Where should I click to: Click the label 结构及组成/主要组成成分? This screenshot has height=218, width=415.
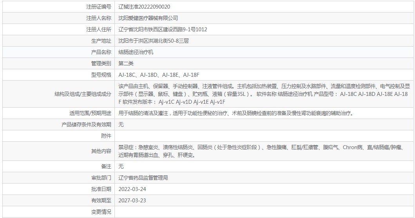pyautogui.click(x=83, y=94)
